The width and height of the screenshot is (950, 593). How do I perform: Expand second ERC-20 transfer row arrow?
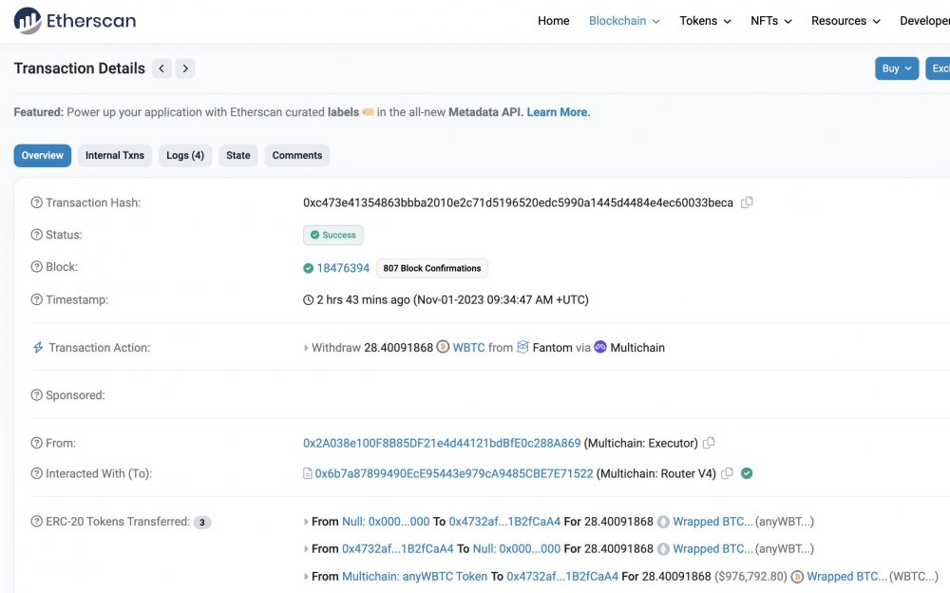coord(306,549)
